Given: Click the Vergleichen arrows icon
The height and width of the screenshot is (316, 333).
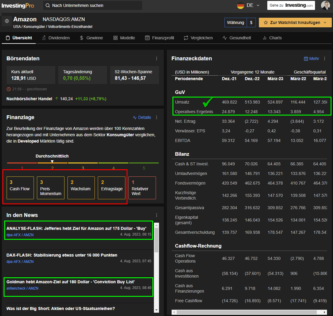Looking at the screenshot, I should [186, 38].
